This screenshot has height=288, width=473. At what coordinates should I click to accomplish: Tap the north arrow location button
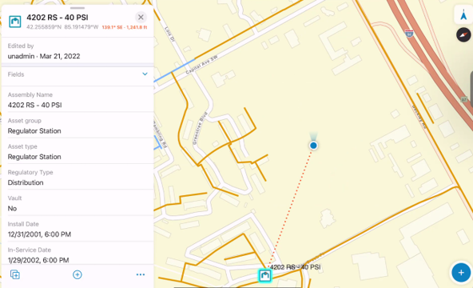[463, 14]
